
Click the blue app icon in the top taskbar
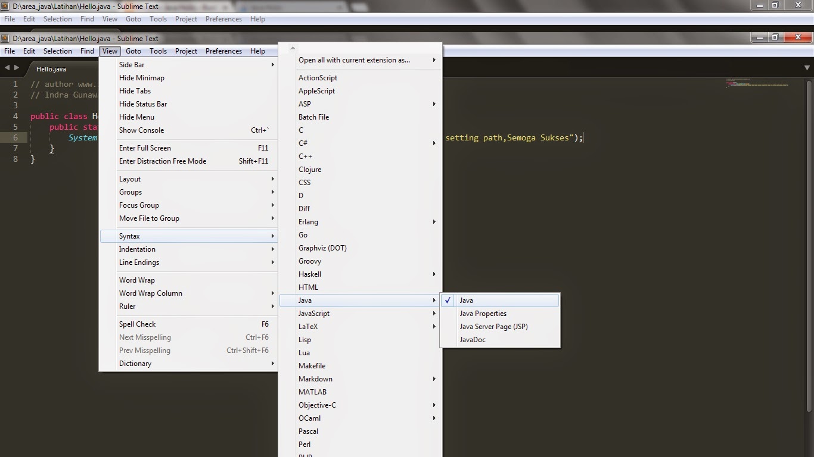244,8
